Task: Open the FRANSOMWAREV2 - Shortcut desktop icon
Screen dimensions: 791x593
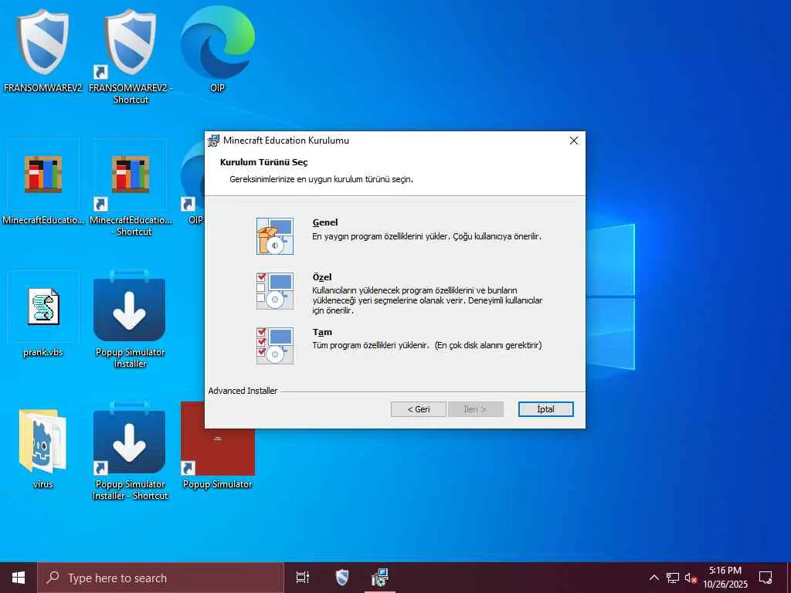Action: [x=130, y=56]
